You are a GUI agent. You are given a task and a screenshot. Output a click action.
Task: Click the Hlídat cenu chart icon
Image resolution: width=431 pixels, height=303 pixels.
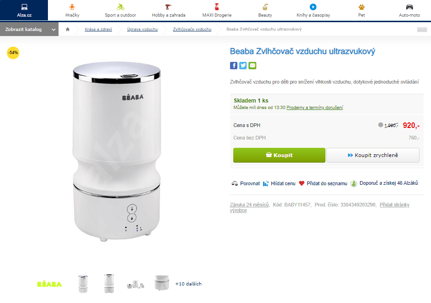[x=266, y=183]
